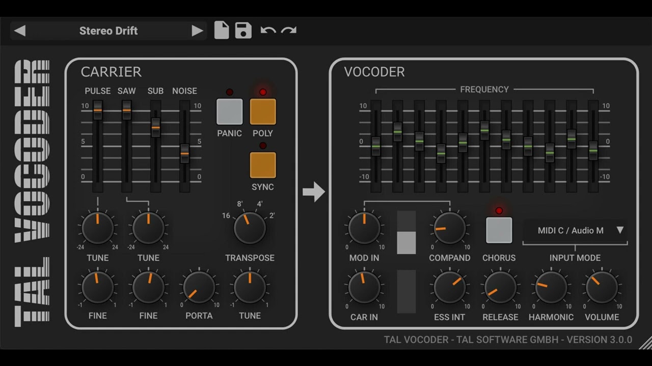Screen dimensions: 652x366
Task: Undo the last change
Action: [268, 30]
